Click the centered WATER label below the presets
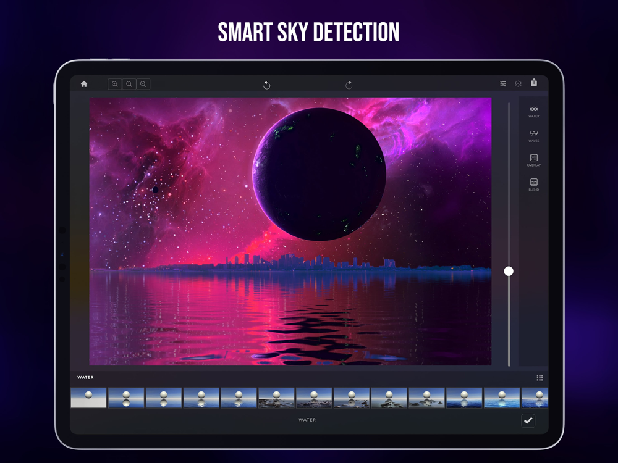618x463 pixels. [x=307, y=420]
